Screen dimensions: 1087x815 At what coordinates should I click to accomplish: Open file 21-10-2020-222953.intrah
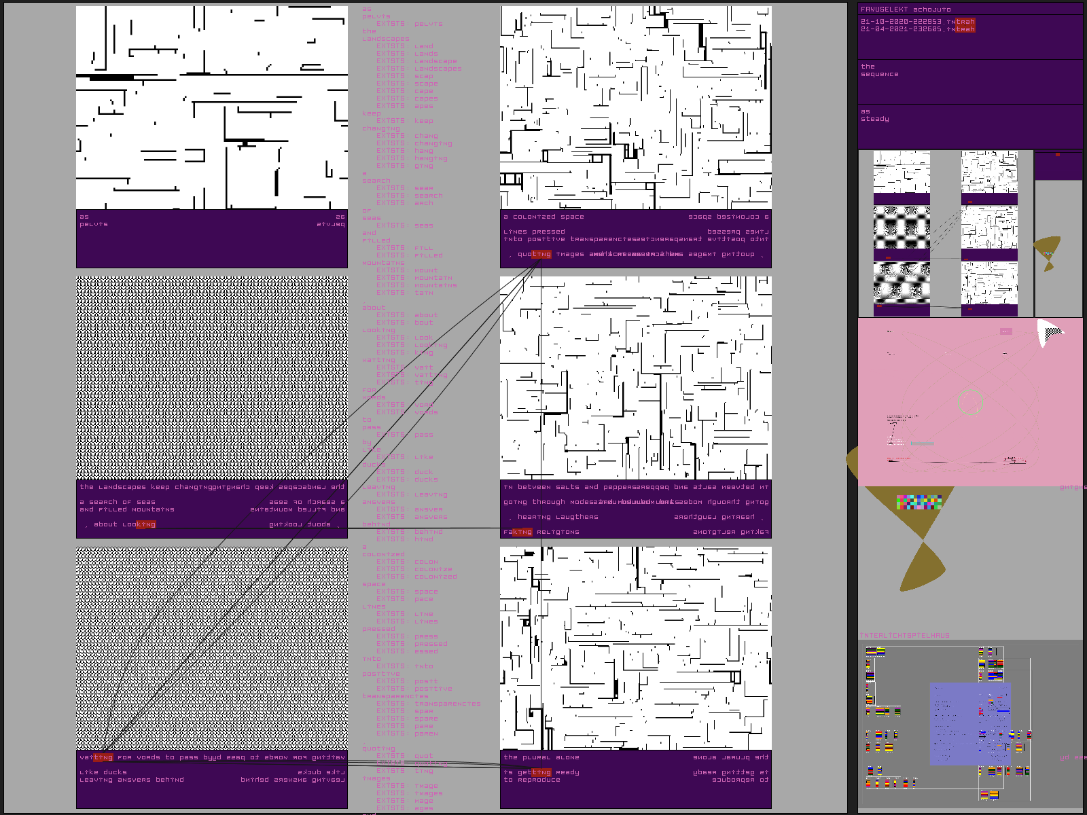[x=917, y=22]
